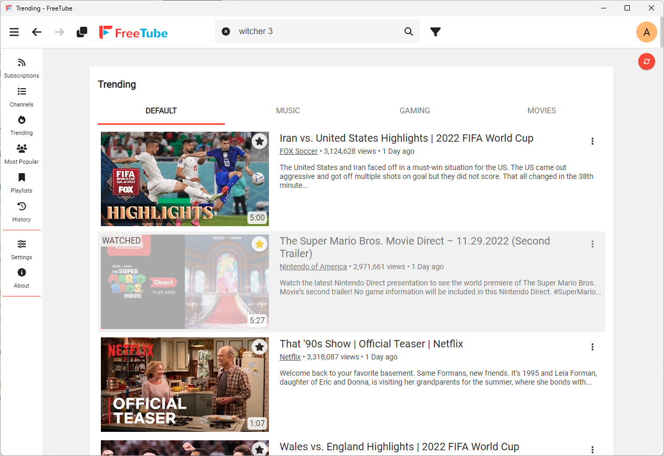The image size is (664, 456).
Task: Switch to the MUSIC tab
Action: click(x=288, y=111)
